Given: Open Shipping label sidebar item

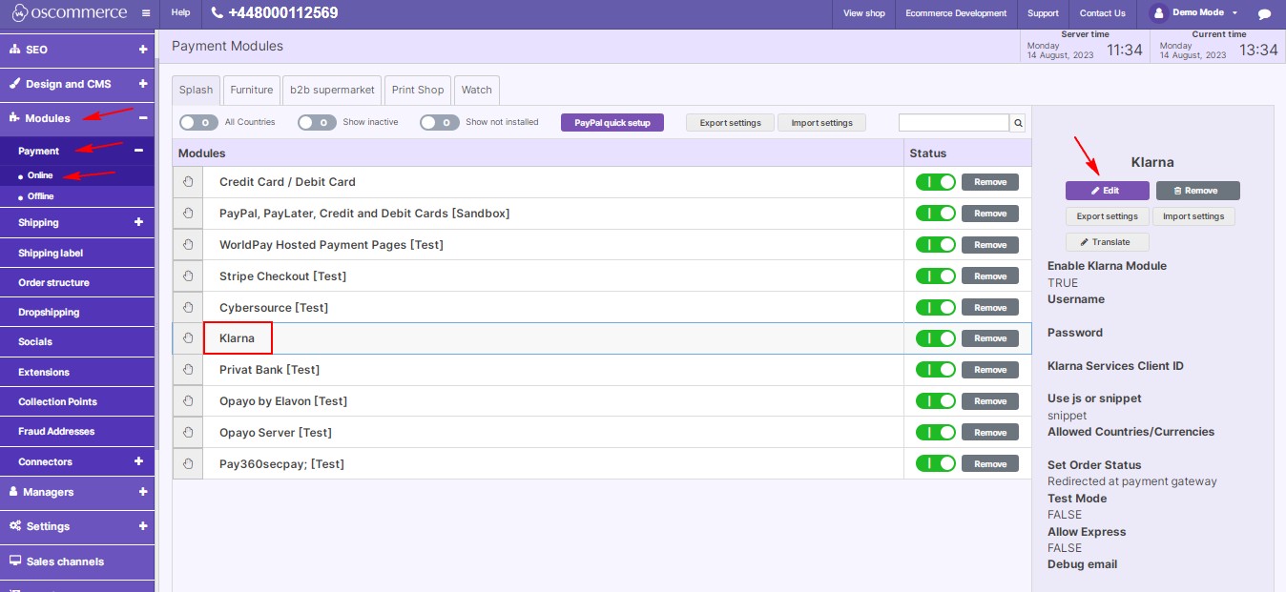Looking at the screenshot, I should tap(51, 254).
